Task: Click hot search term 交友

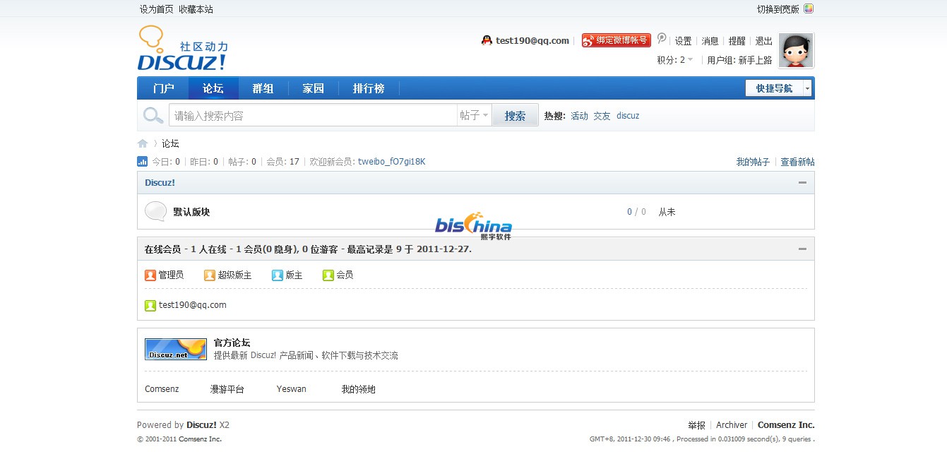Action: pos(602,116)
